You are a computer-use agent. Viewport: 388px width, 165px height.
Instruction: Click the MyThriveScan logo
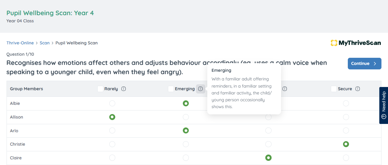[x=356, y=43]
